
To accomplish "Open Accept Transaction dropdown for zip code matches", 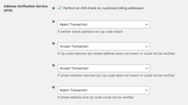I will pyautogui.click(x=104, y=46).
